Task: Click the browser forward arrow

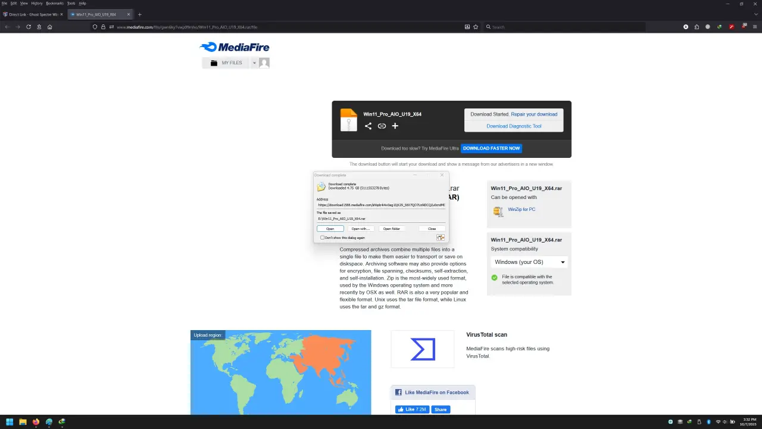Action: tap(18, 27)
